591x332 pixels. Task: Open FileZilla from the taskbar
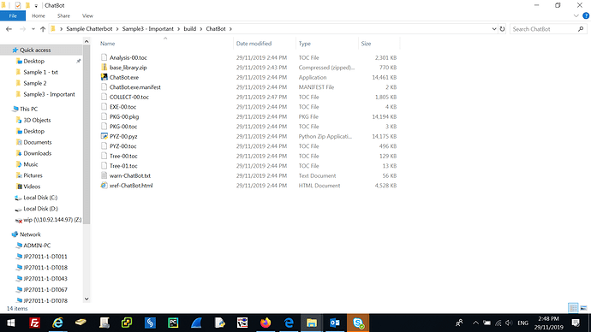point(34,323)
